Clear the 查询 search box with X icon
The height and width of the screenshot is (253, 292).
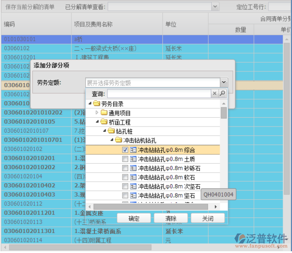coord(215,94)
